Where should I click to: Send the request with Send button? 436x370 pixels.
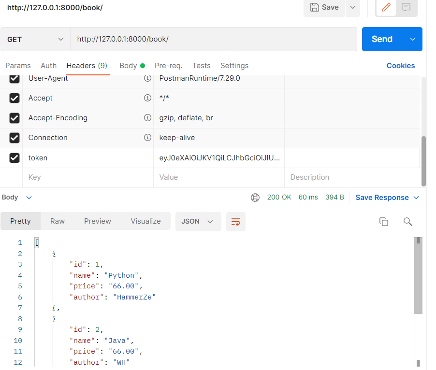click(x=382, y=39)
